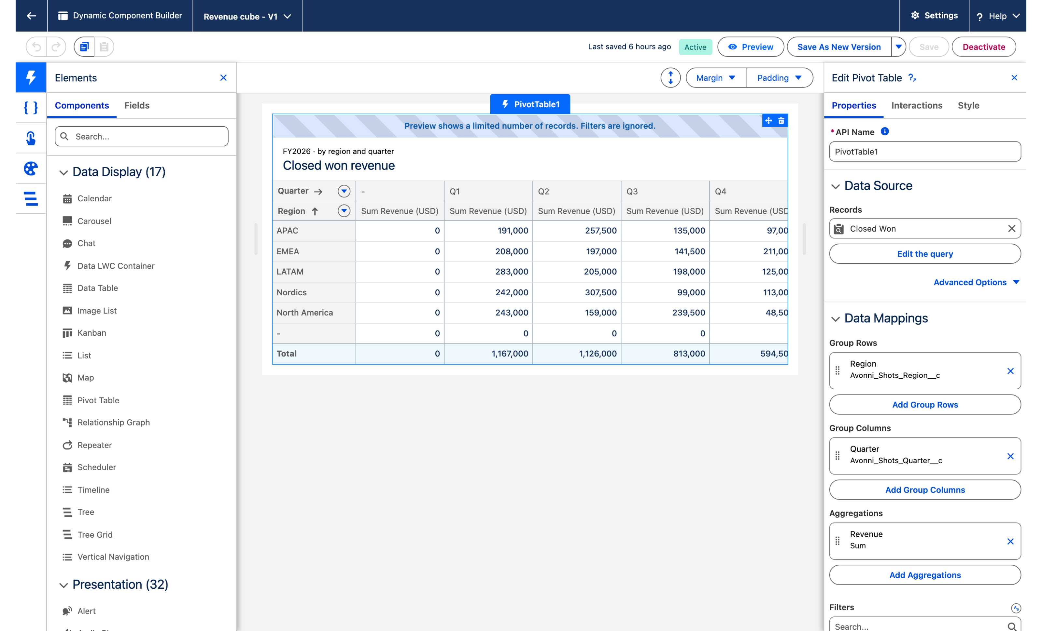Open the Region header dropdown menu
The height and width of the screenshot is (631, 1042).
click(x=344, y=211)
